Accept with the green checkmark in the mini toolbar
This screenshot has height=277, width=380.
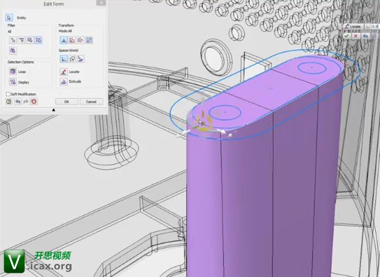tap(347, 36)
